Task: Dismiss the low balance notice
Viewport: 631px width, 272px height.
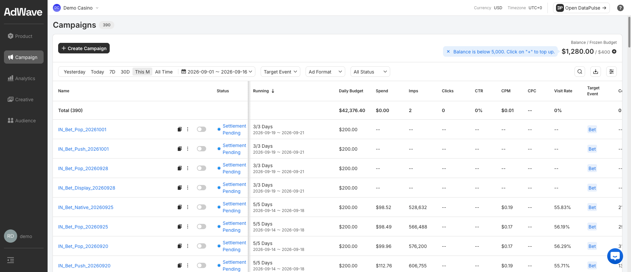Action: (x=448, y=52)
